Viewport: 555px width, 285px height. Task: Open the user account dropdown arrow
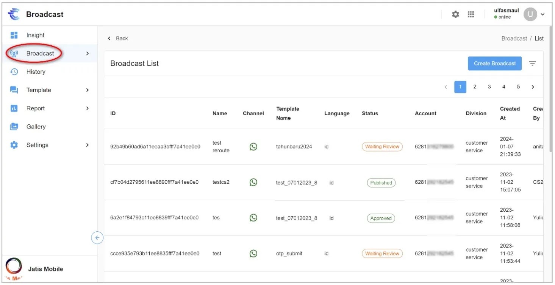tap(542, 14)
